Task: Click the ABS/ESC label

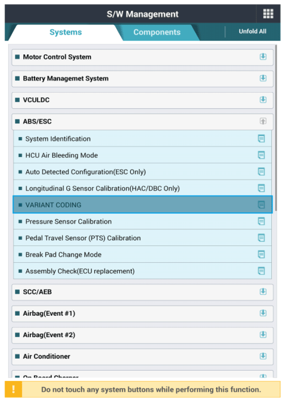Action: coord(37,121)
